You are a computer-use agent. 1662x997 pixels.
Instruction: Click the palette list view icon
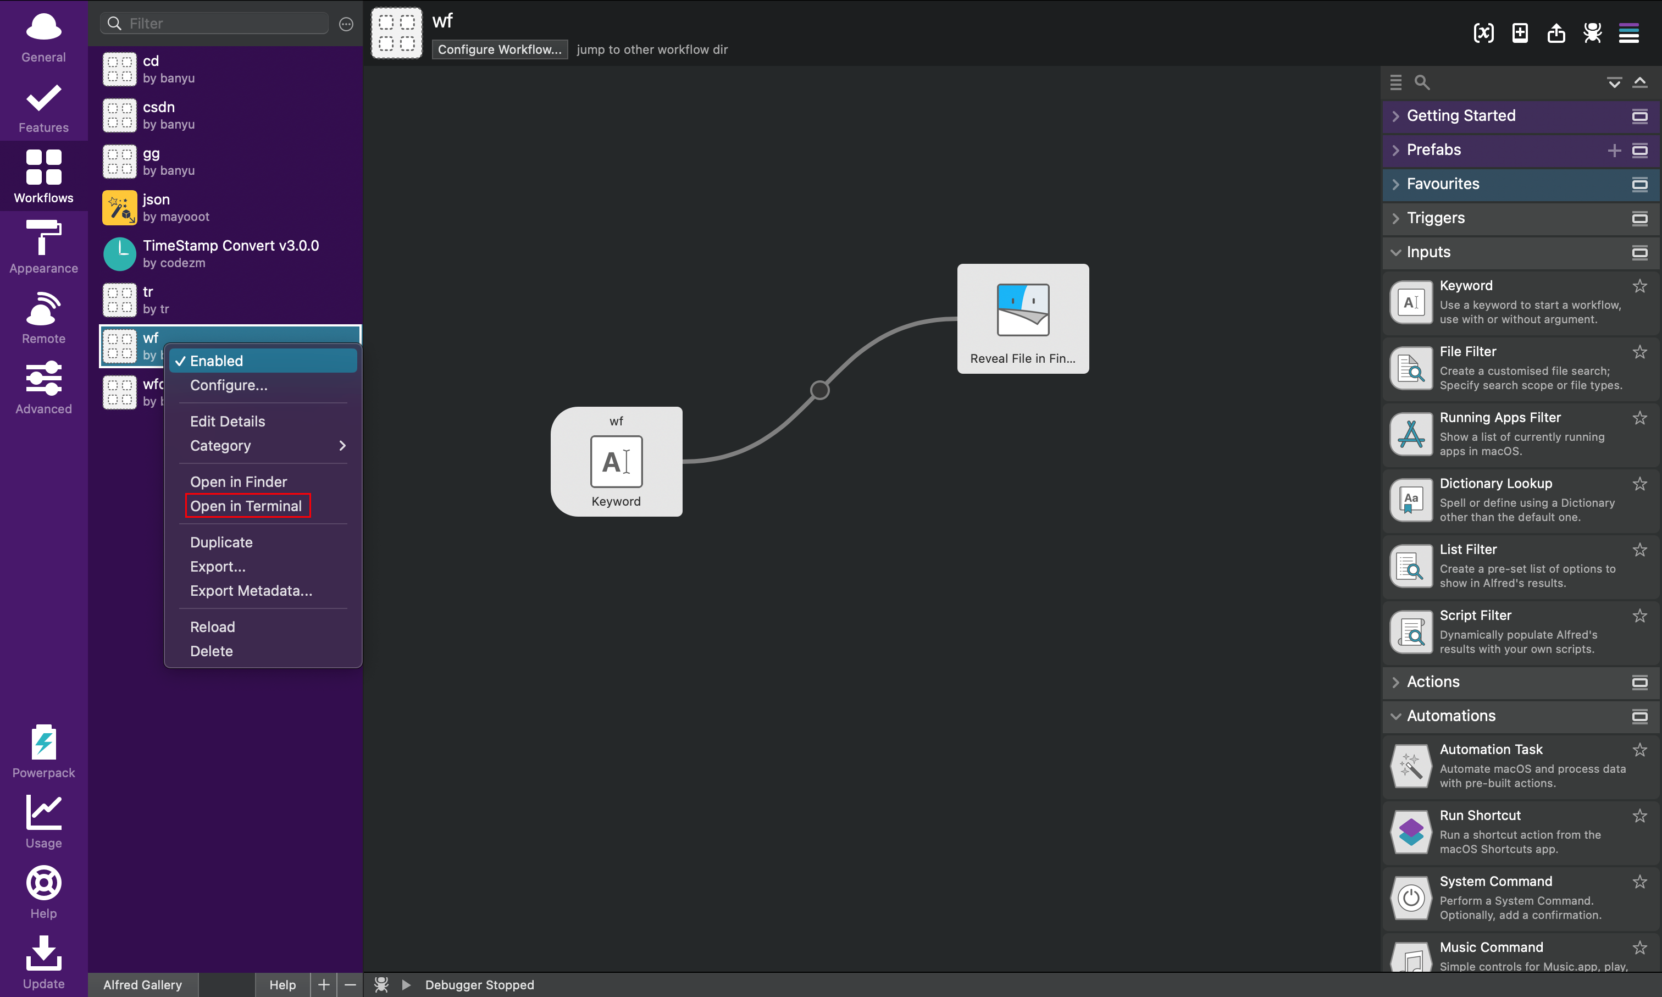pyautogui.click(x=1395, y=82)
